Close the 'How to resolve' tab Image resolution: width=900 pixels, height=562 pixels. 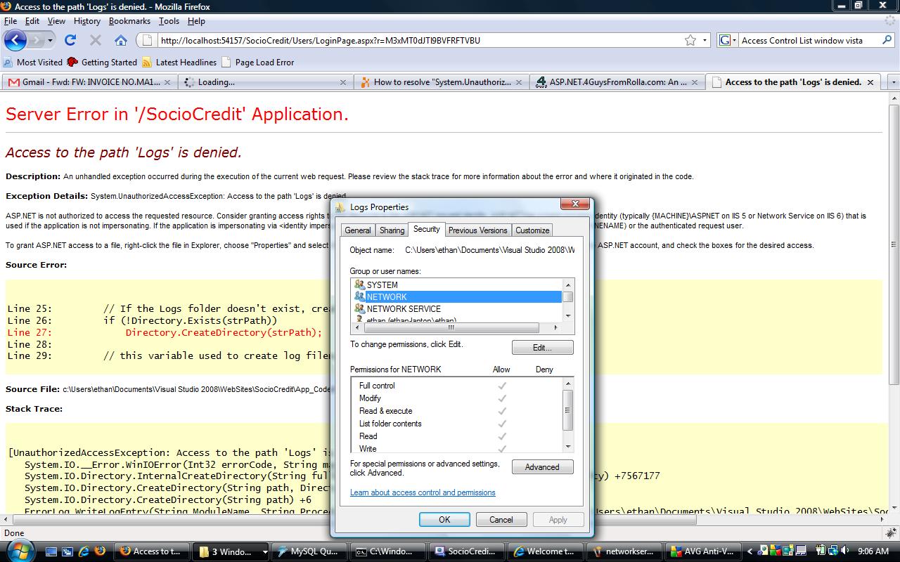click(519, 82)
